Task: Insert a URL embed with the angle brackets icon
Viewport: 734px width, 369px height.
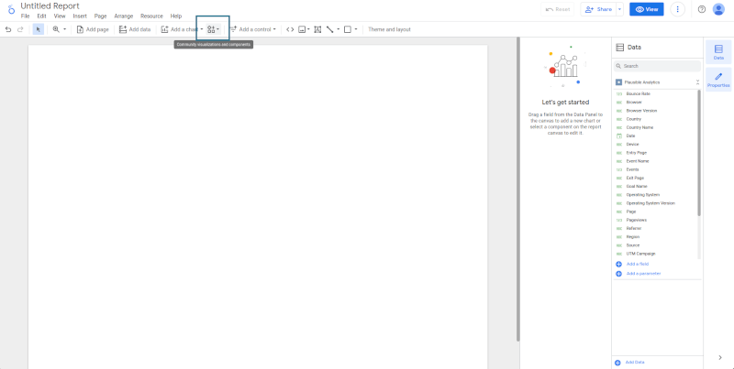Action: tap(290, 29)
